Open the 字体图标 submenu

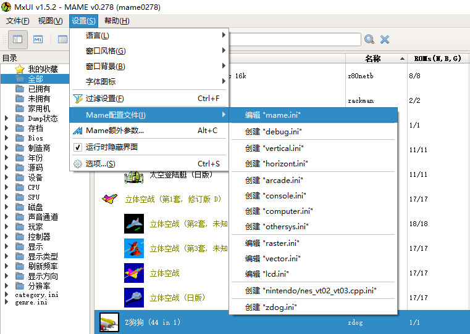[149, 81]
